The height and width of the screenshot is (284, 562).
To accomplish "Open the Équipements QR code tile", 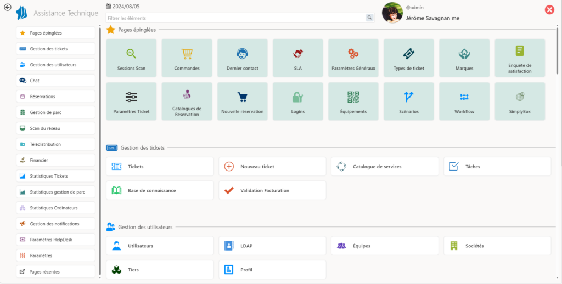I will pos(353,101).
